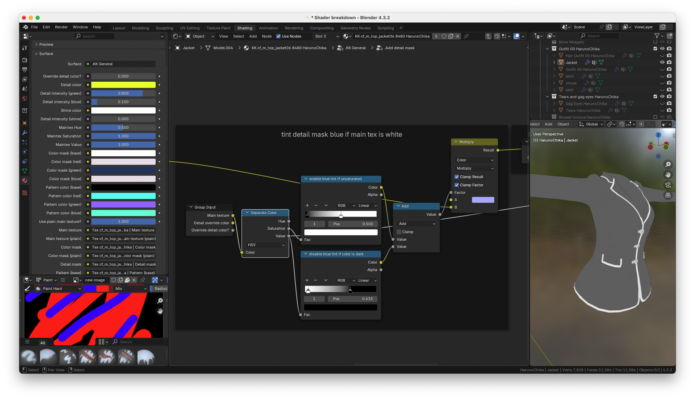
Task: Open the HSV mode dropdown
Action: pyautogui.click(x=266, y=245)
